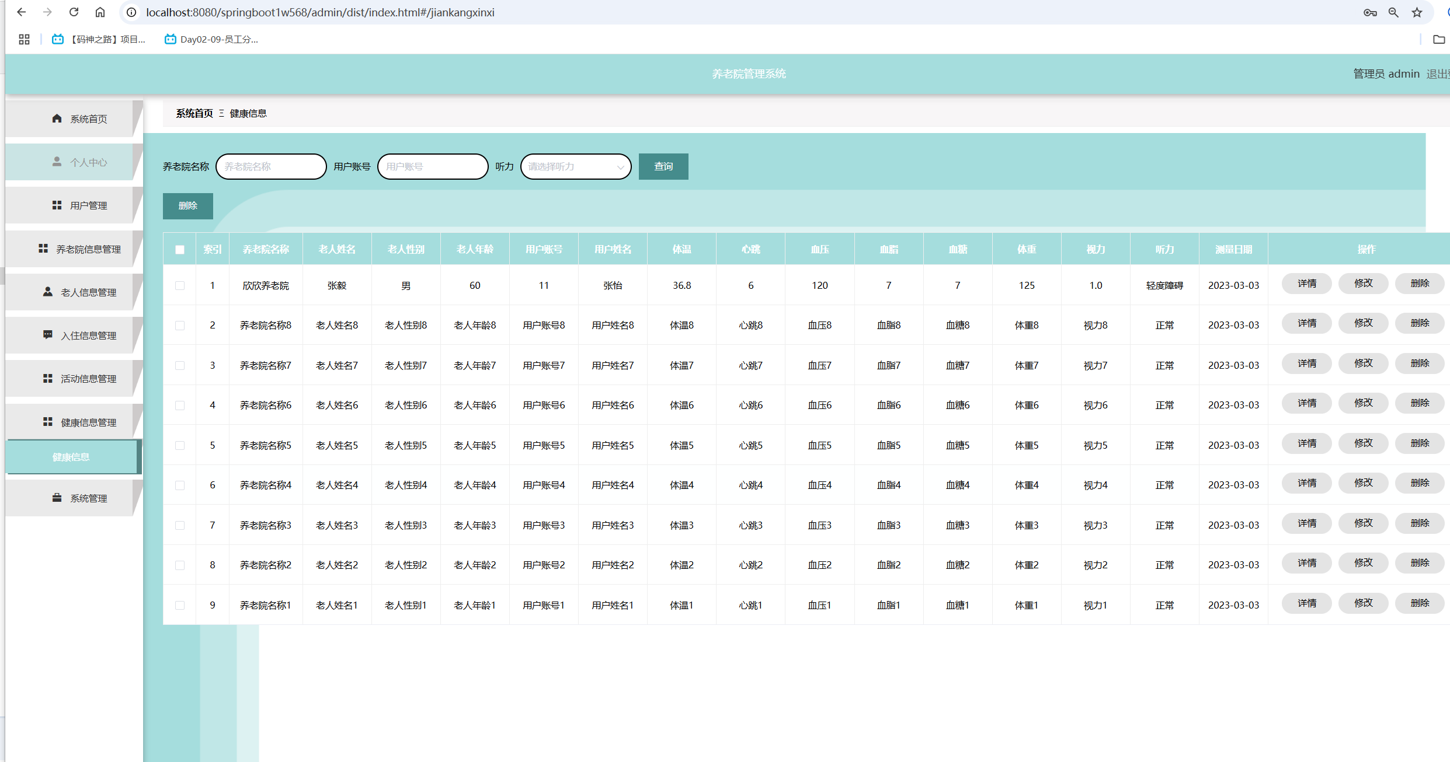The height and width of the screenshot is (762, 1450).
Task: Expand 系统管理 sidebar menu label
Action: tap(89, 498)
